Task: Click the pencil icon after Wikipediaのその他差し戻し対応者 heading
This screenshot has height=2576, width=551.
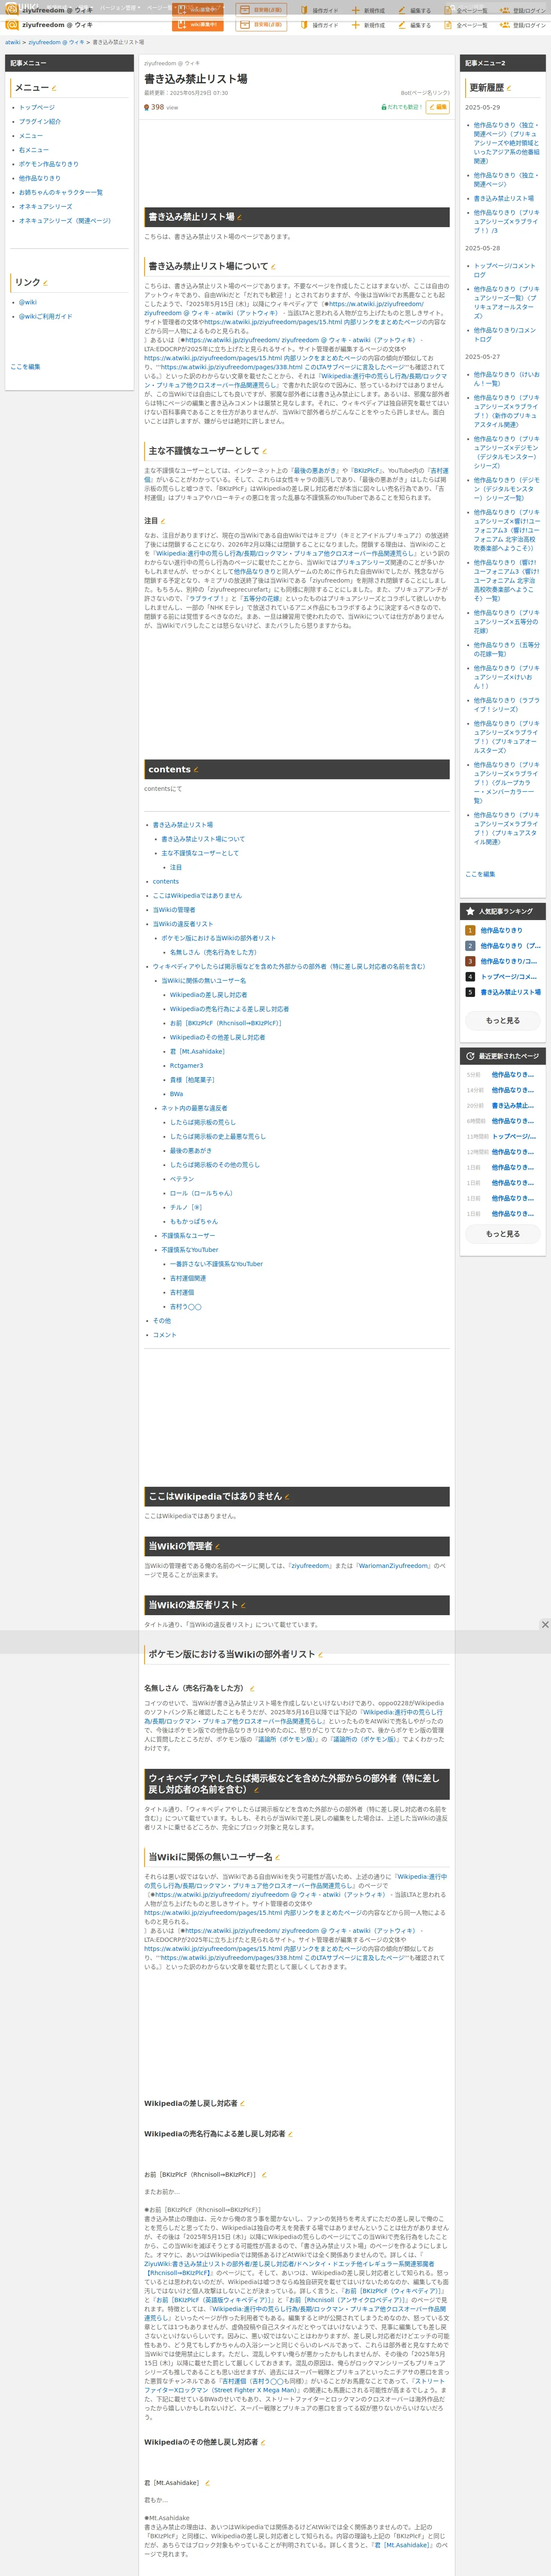Action: 263,2443
